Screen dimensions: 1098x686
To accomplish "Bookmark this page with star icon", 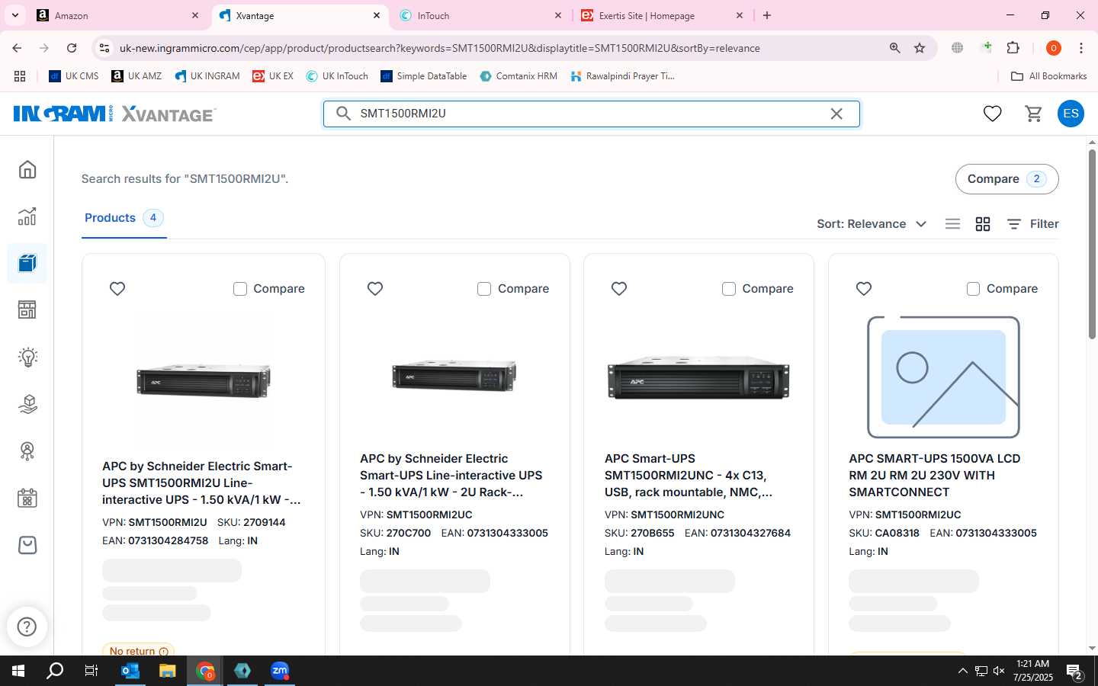I will pyautogui.click(x=920, y=48).
